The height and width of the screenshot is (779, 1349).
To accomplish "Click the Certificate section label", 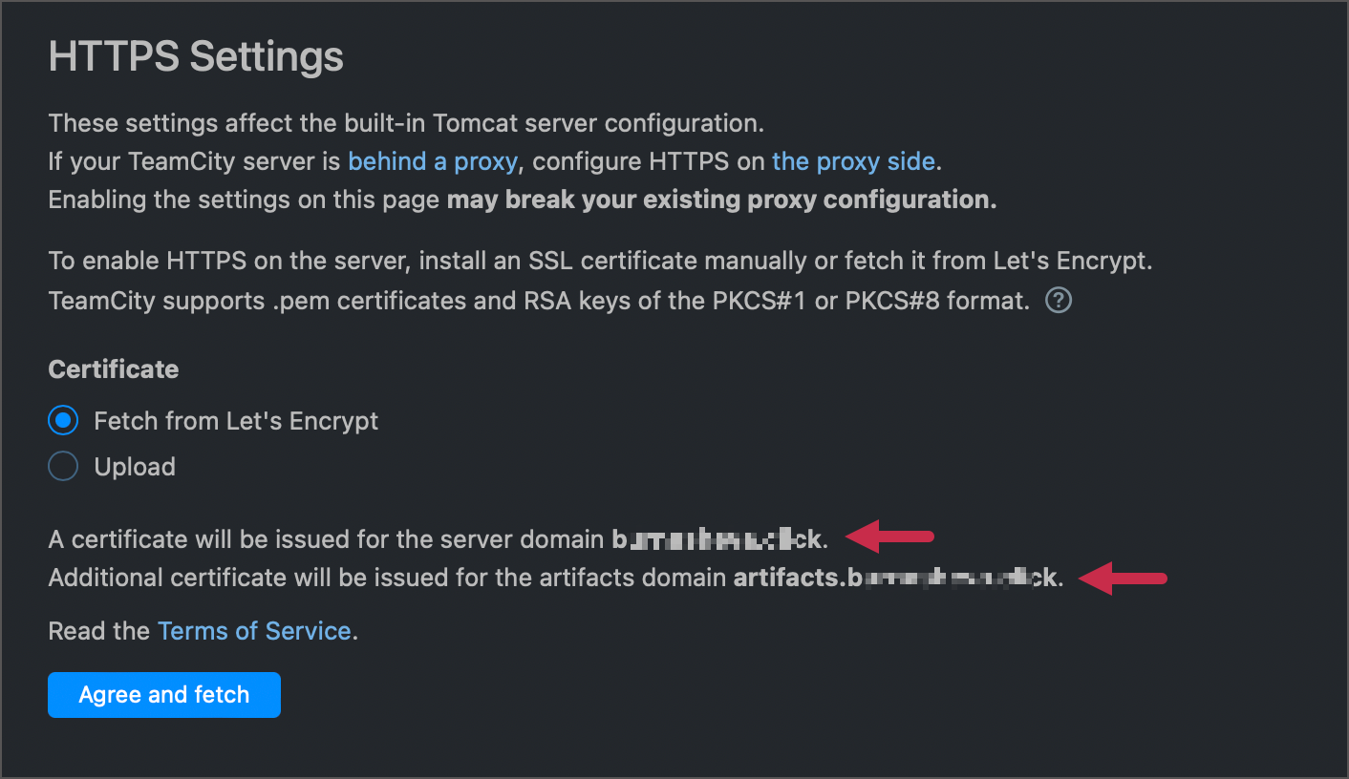I will click(x=113, y=368).
